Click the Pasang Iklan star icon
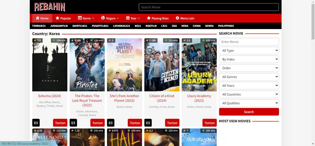The width and height of the screenshot is (315, 146). coord(149,18)
